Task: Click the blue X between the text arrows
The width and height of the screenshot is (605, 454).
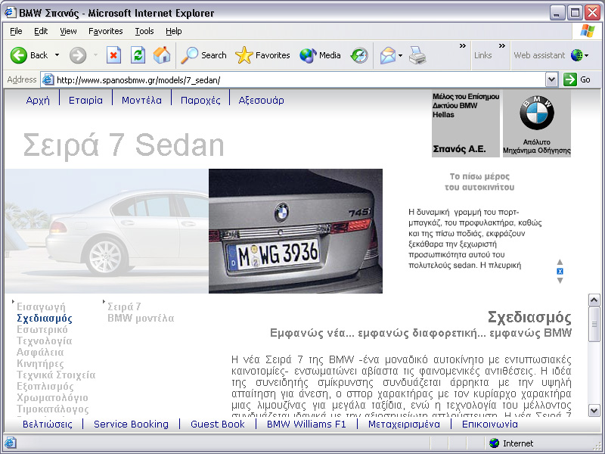Action: pyautogui.click(x=560, y=271)
